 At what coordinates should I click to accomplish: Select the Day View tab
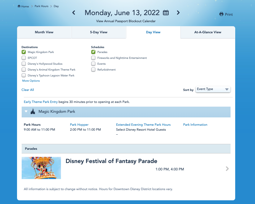(153, 32)
